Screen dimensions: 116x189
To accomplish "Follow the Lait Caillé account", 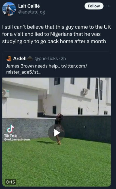I will [94, 6].
